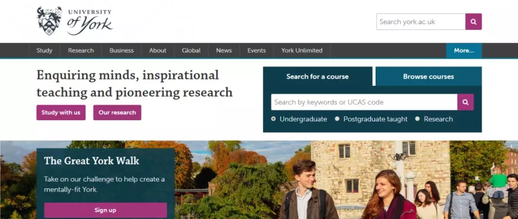Select the Search for a course tab
518x219 pixels.
[x=318, y=76]
